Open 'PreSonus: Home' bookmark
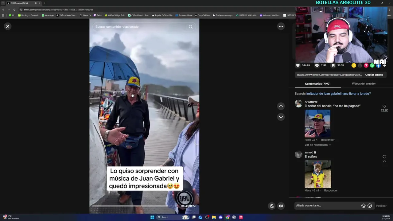393x221 pixels. click(x=184, y=15)
